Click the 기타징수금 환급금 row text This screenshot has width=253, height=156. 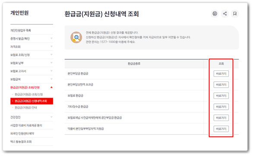pos(78,107)
